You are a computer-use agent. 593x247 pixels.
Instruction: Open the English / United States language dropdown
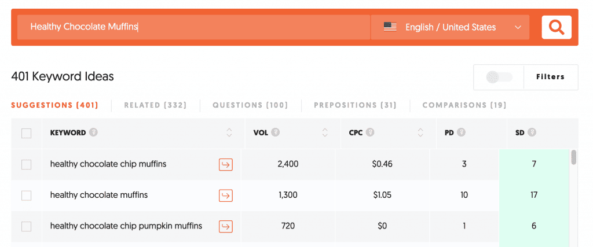[x=450, y=27]
